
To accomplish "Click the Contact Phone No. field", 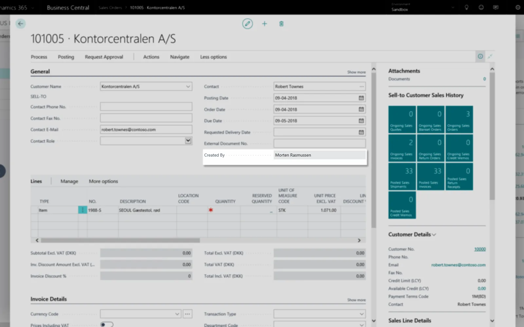I will click(x=146, y=107).
